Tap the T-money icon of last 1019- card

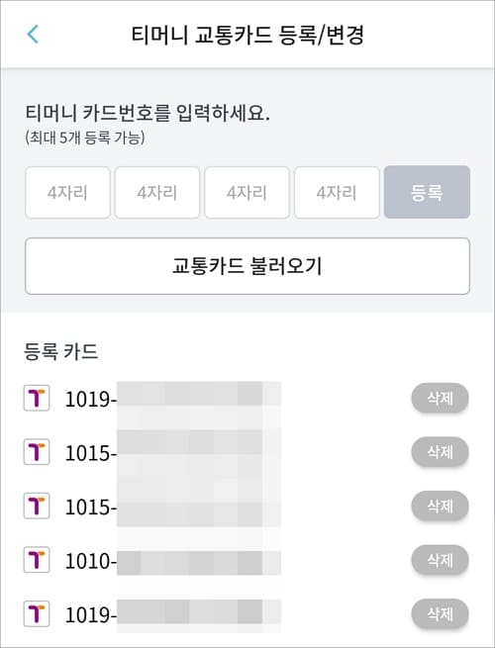tap(37, 613)
